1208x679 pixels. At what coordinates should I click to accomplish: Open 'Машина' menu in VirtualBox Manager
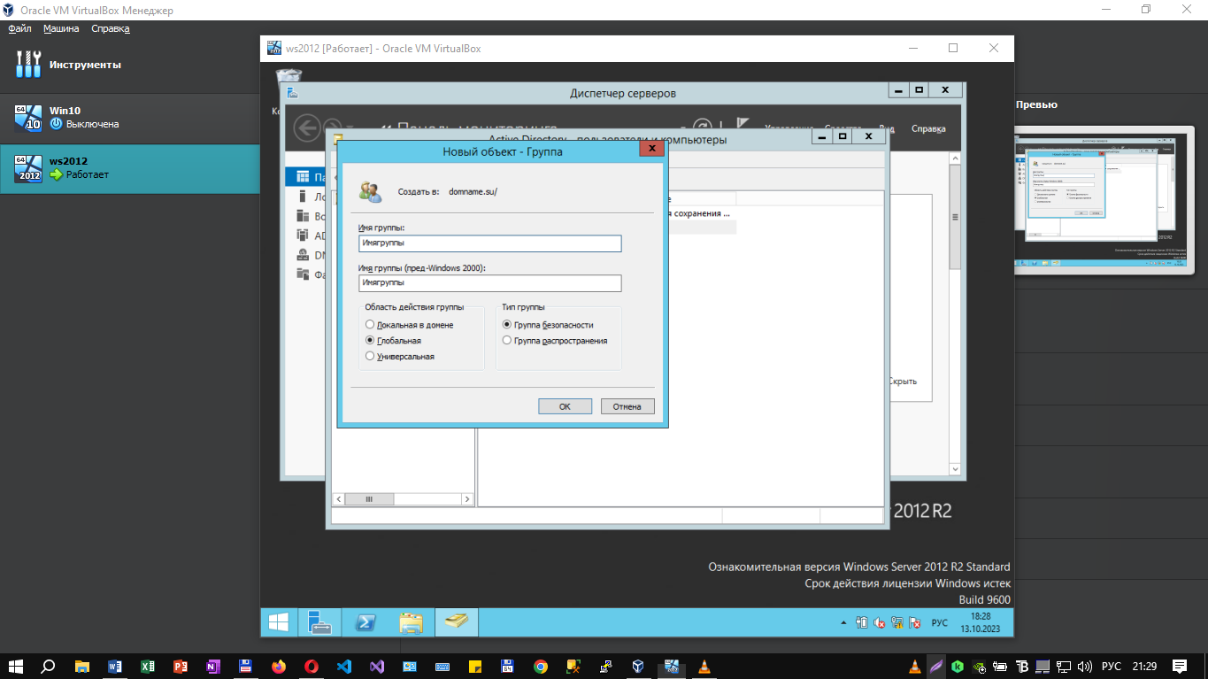[61, 28]
